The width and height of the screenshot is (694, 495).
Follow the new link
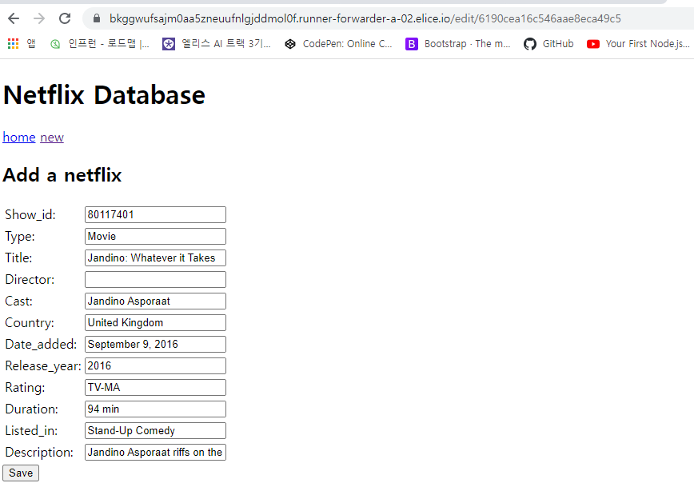pyautogui.click(x=52, y=138)
